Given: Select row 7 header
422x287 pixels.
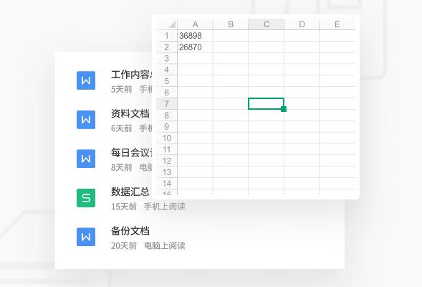Looking at the screenshot, I should point(167,104).
